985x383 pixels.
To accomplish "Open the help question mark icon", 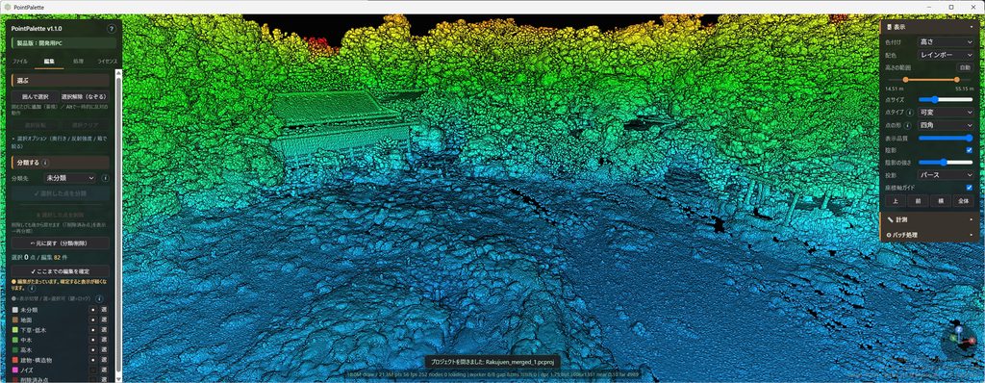I will [x=112, y=29].
